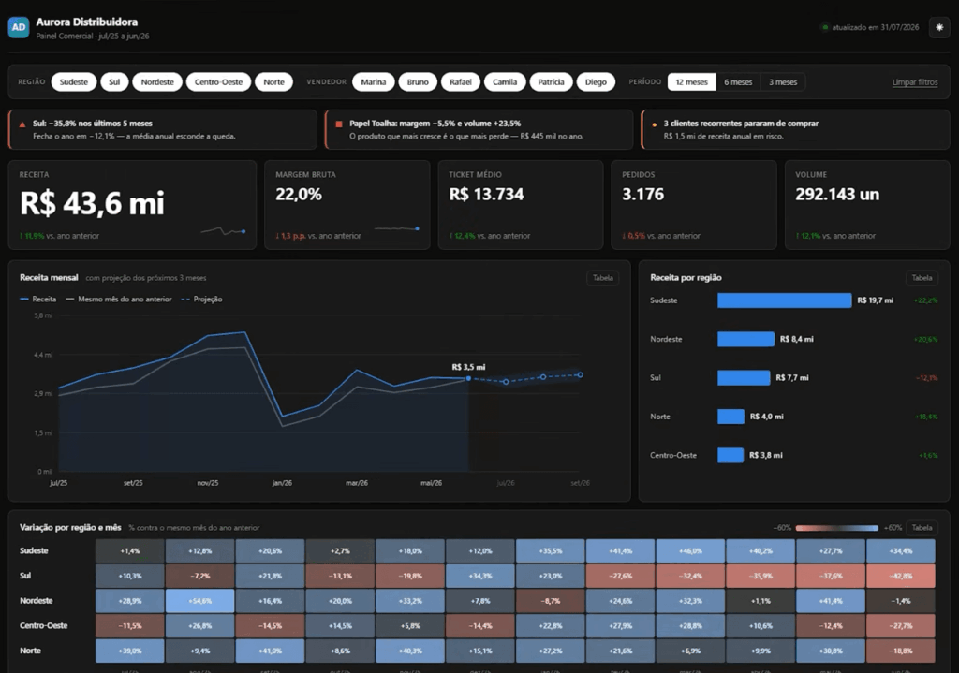Click the green updated status dot
This screenshot has height=673, width=959.
point(825,27)
